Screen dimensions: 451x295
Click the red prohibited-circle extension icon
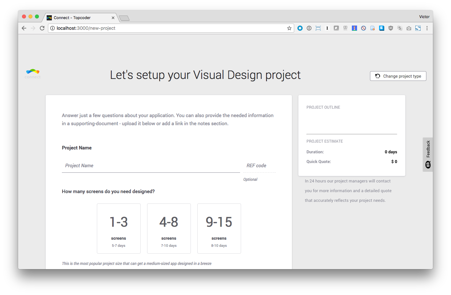click(x=364, y=28)
